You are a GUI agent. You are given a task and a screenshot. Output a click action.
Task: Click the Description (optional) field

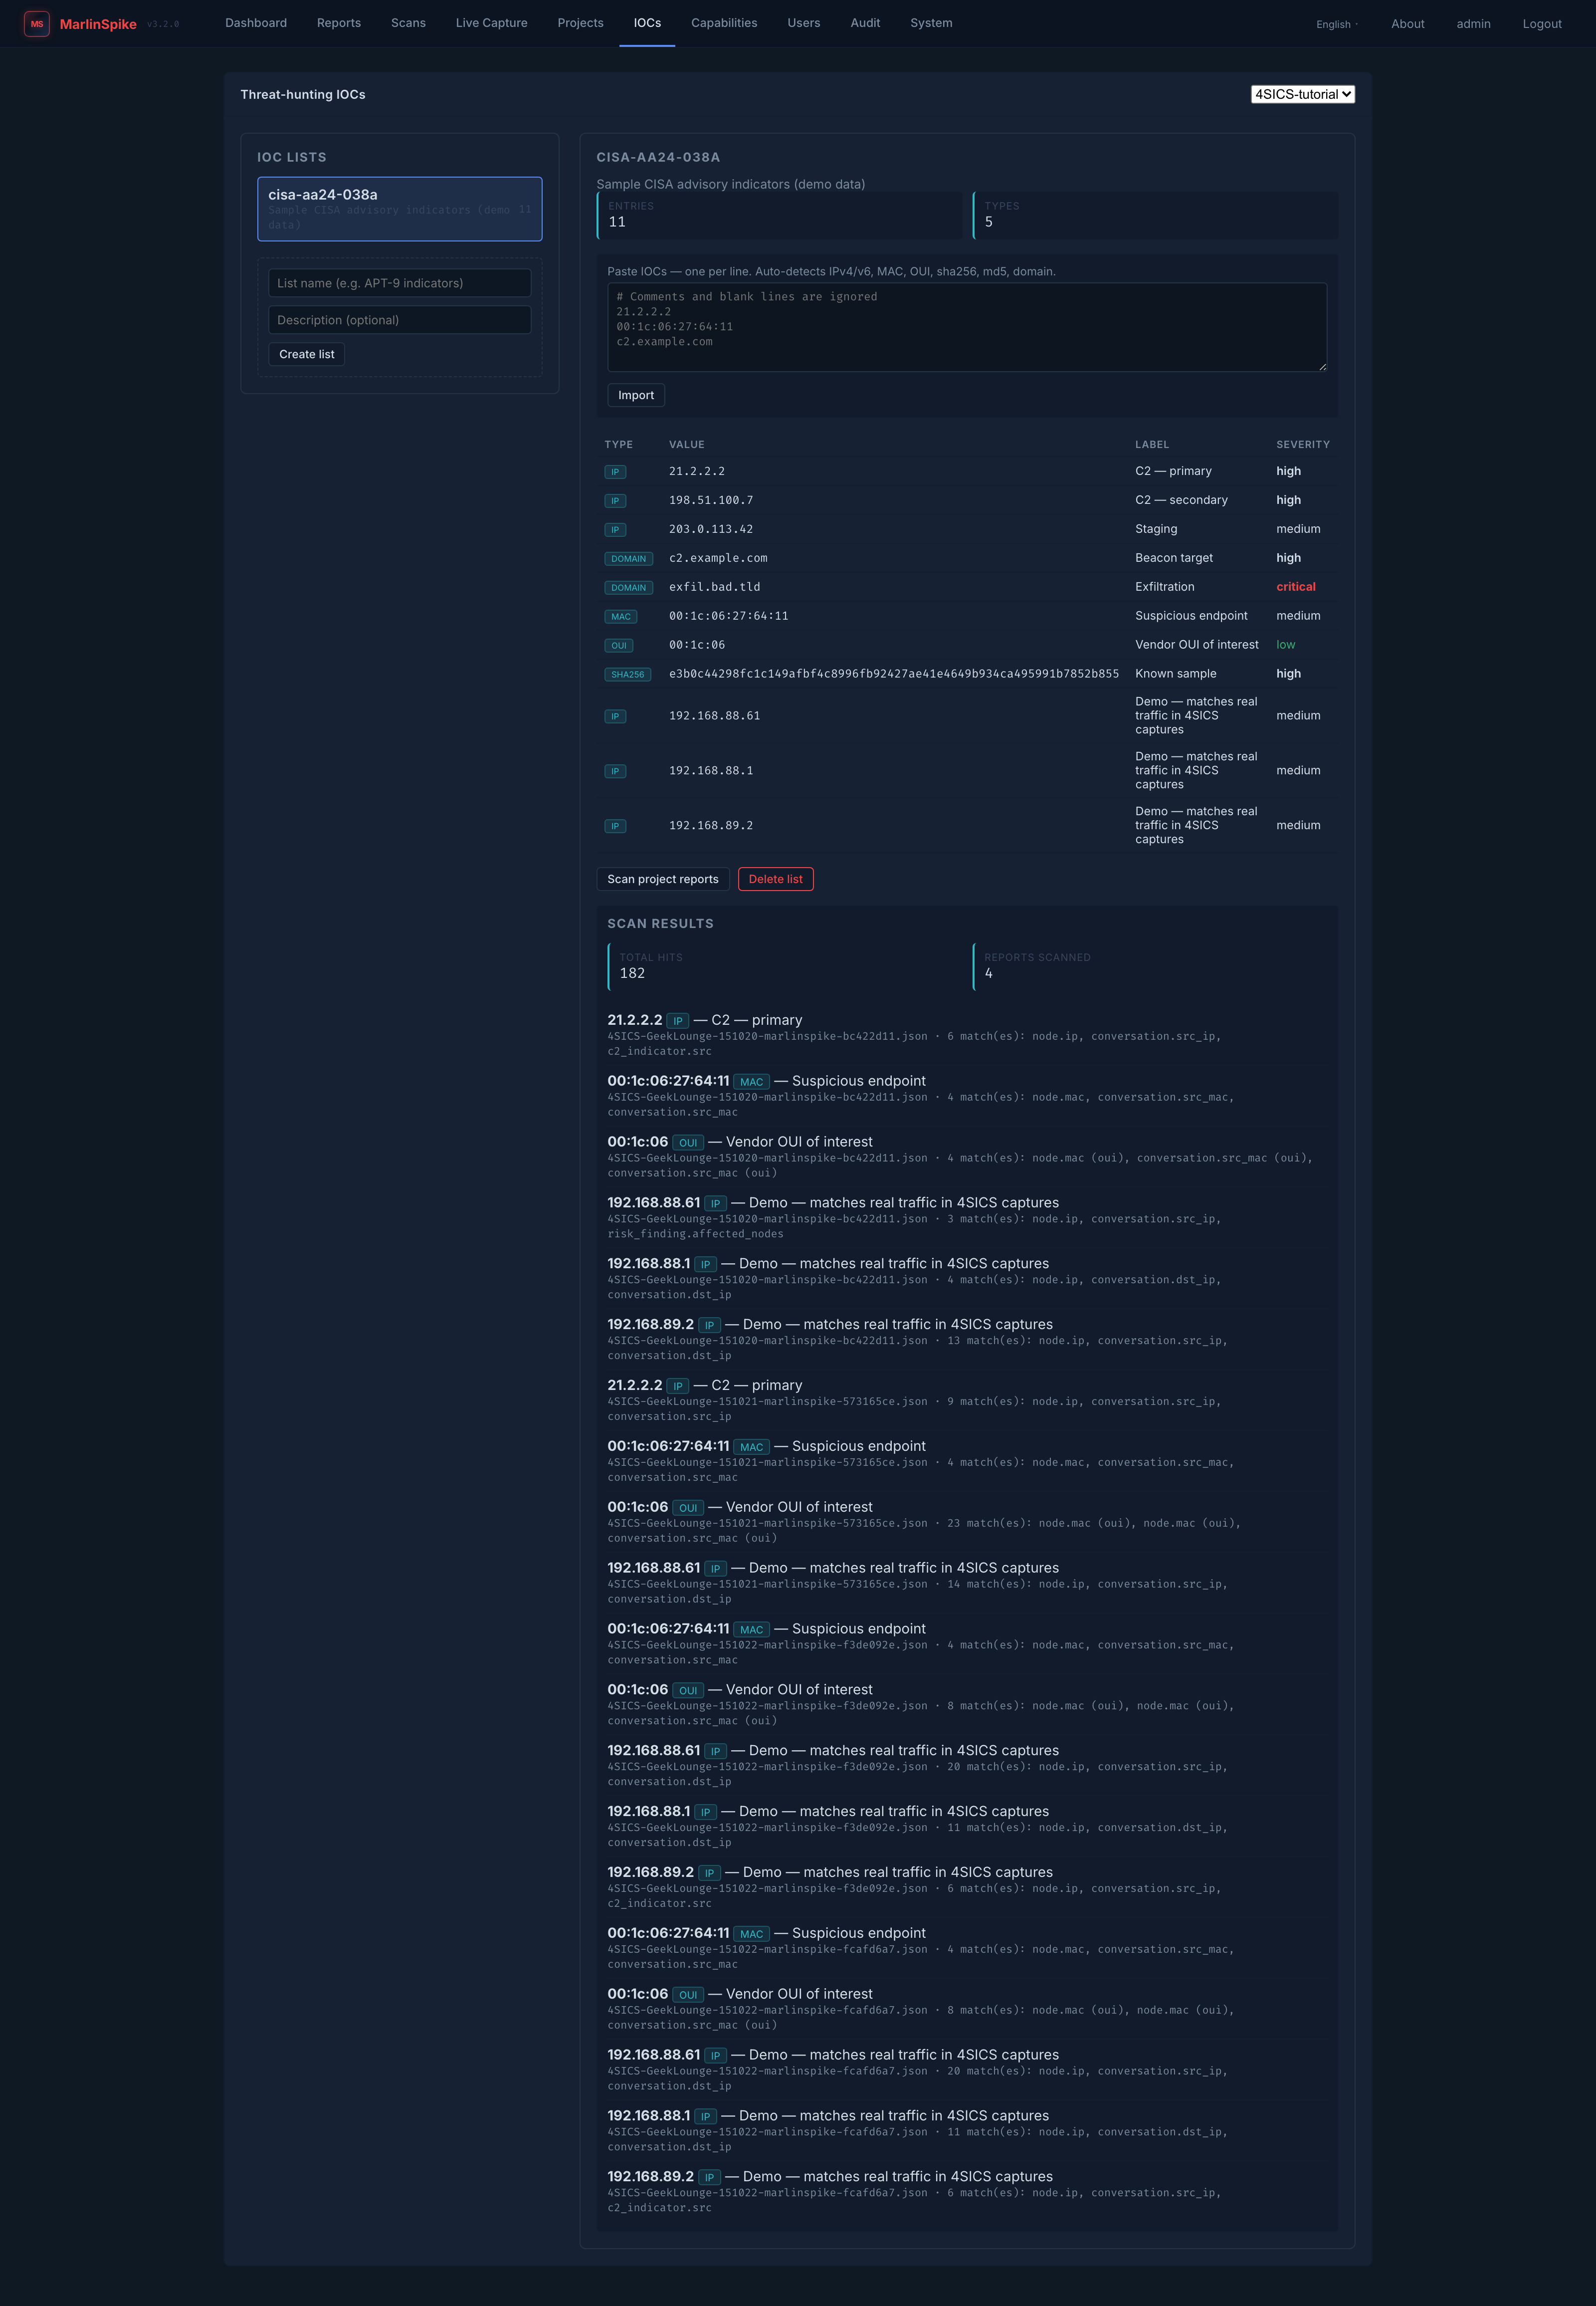400,320
